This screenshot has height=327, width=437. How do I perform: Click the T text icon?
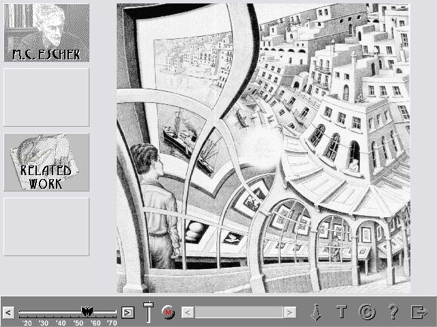pos(341,312)
